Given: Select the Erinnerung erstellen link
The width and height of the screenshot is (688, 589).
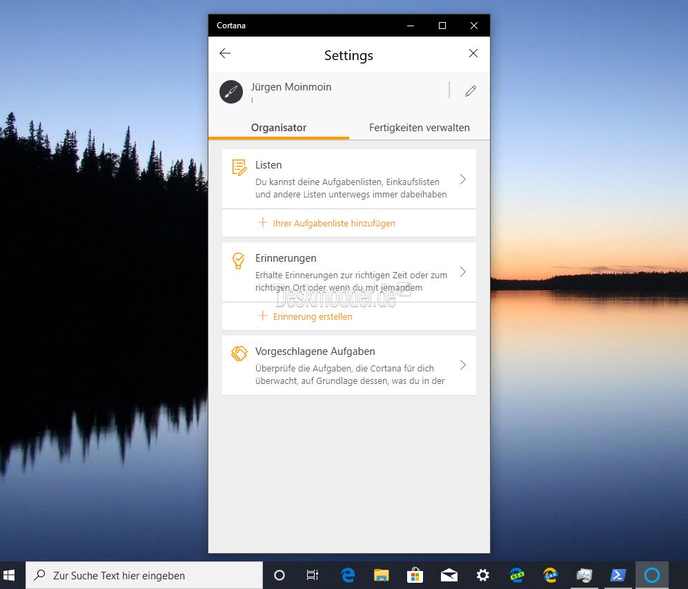Looking at the screenshot, I should (x=313, y=316).
